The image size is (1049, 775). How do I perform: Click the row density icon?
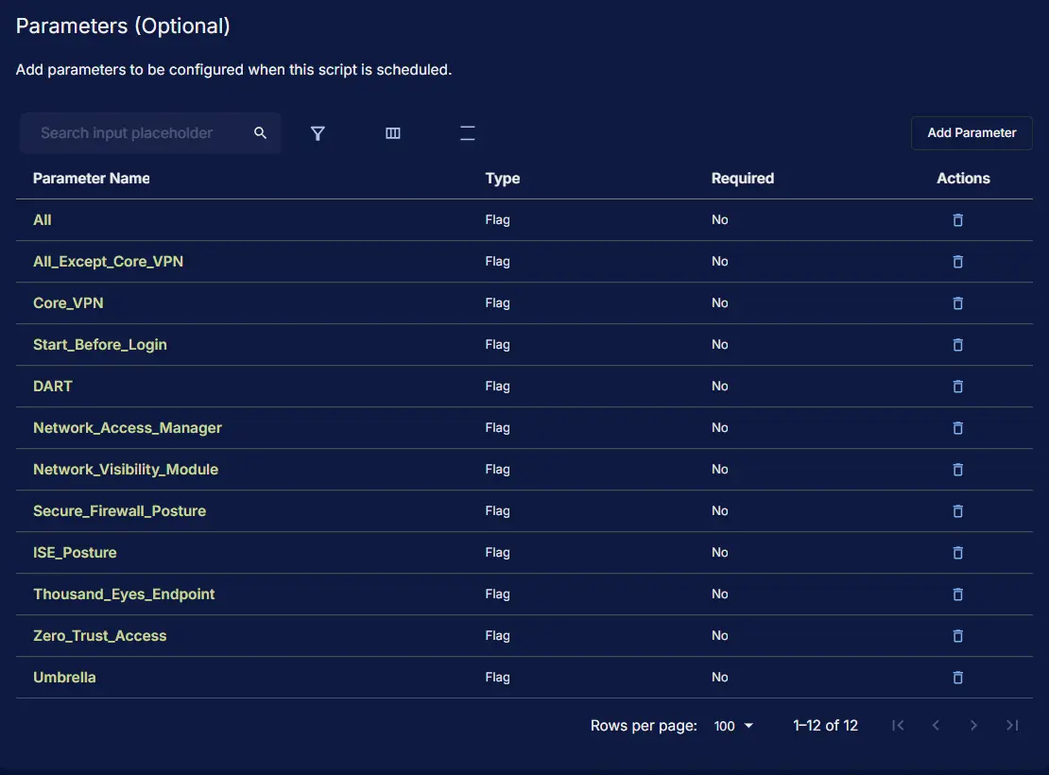click(468, 133)
